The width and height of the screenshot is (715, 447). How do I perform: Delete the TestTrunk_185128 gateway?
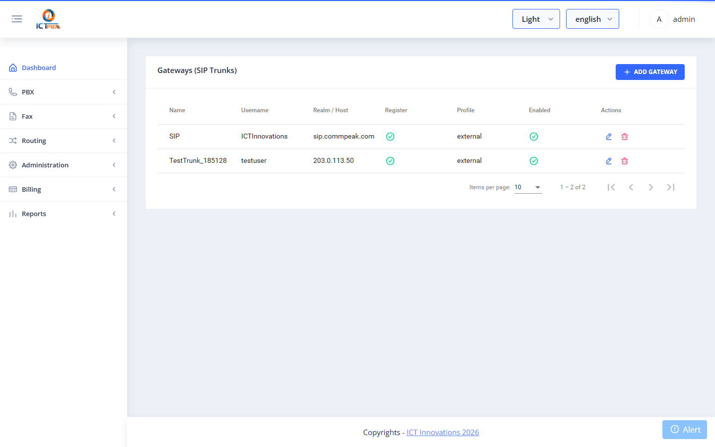click(x=625, y=161)
